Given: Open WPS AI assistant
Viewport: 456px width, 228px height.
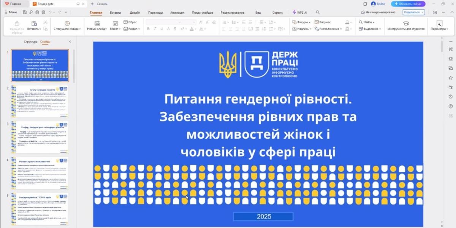Looking at the screenshot, I should click(300, 13).
